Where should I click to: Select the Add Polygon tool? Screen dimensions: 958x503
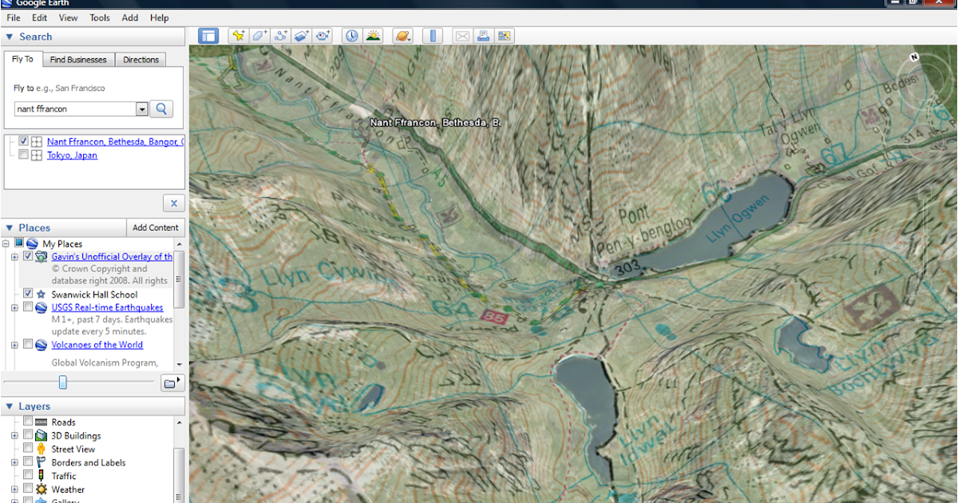[x=259, y=35]
